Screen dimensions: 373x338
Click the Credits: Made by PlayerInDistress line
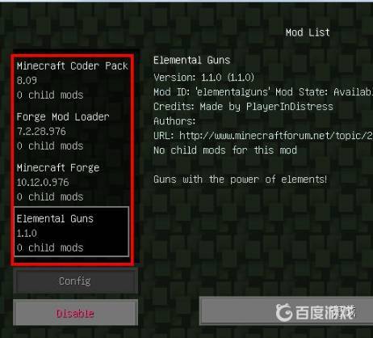pos(243,107)
